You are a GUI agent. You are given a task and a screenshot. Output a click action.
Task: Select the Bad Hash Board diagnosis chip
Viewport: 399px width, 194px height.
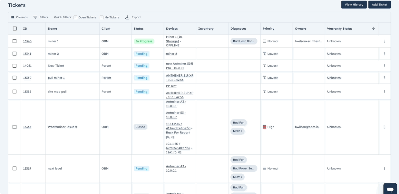pyautogui.click(x=244, y=41)
